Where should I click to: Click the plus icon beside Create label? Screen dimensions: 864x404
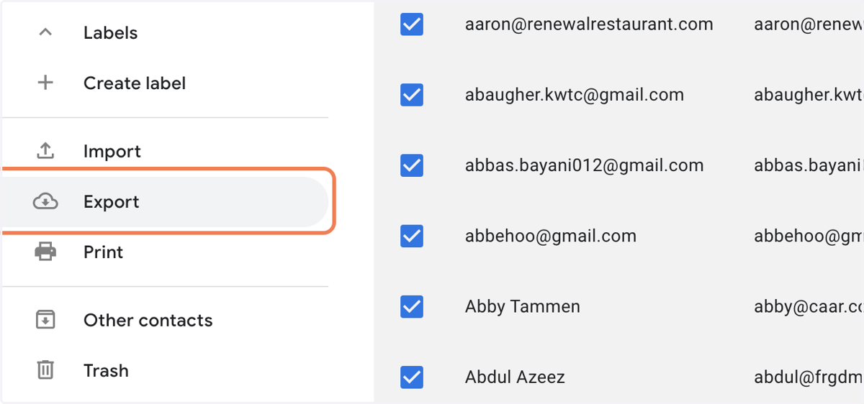point(45,83)
